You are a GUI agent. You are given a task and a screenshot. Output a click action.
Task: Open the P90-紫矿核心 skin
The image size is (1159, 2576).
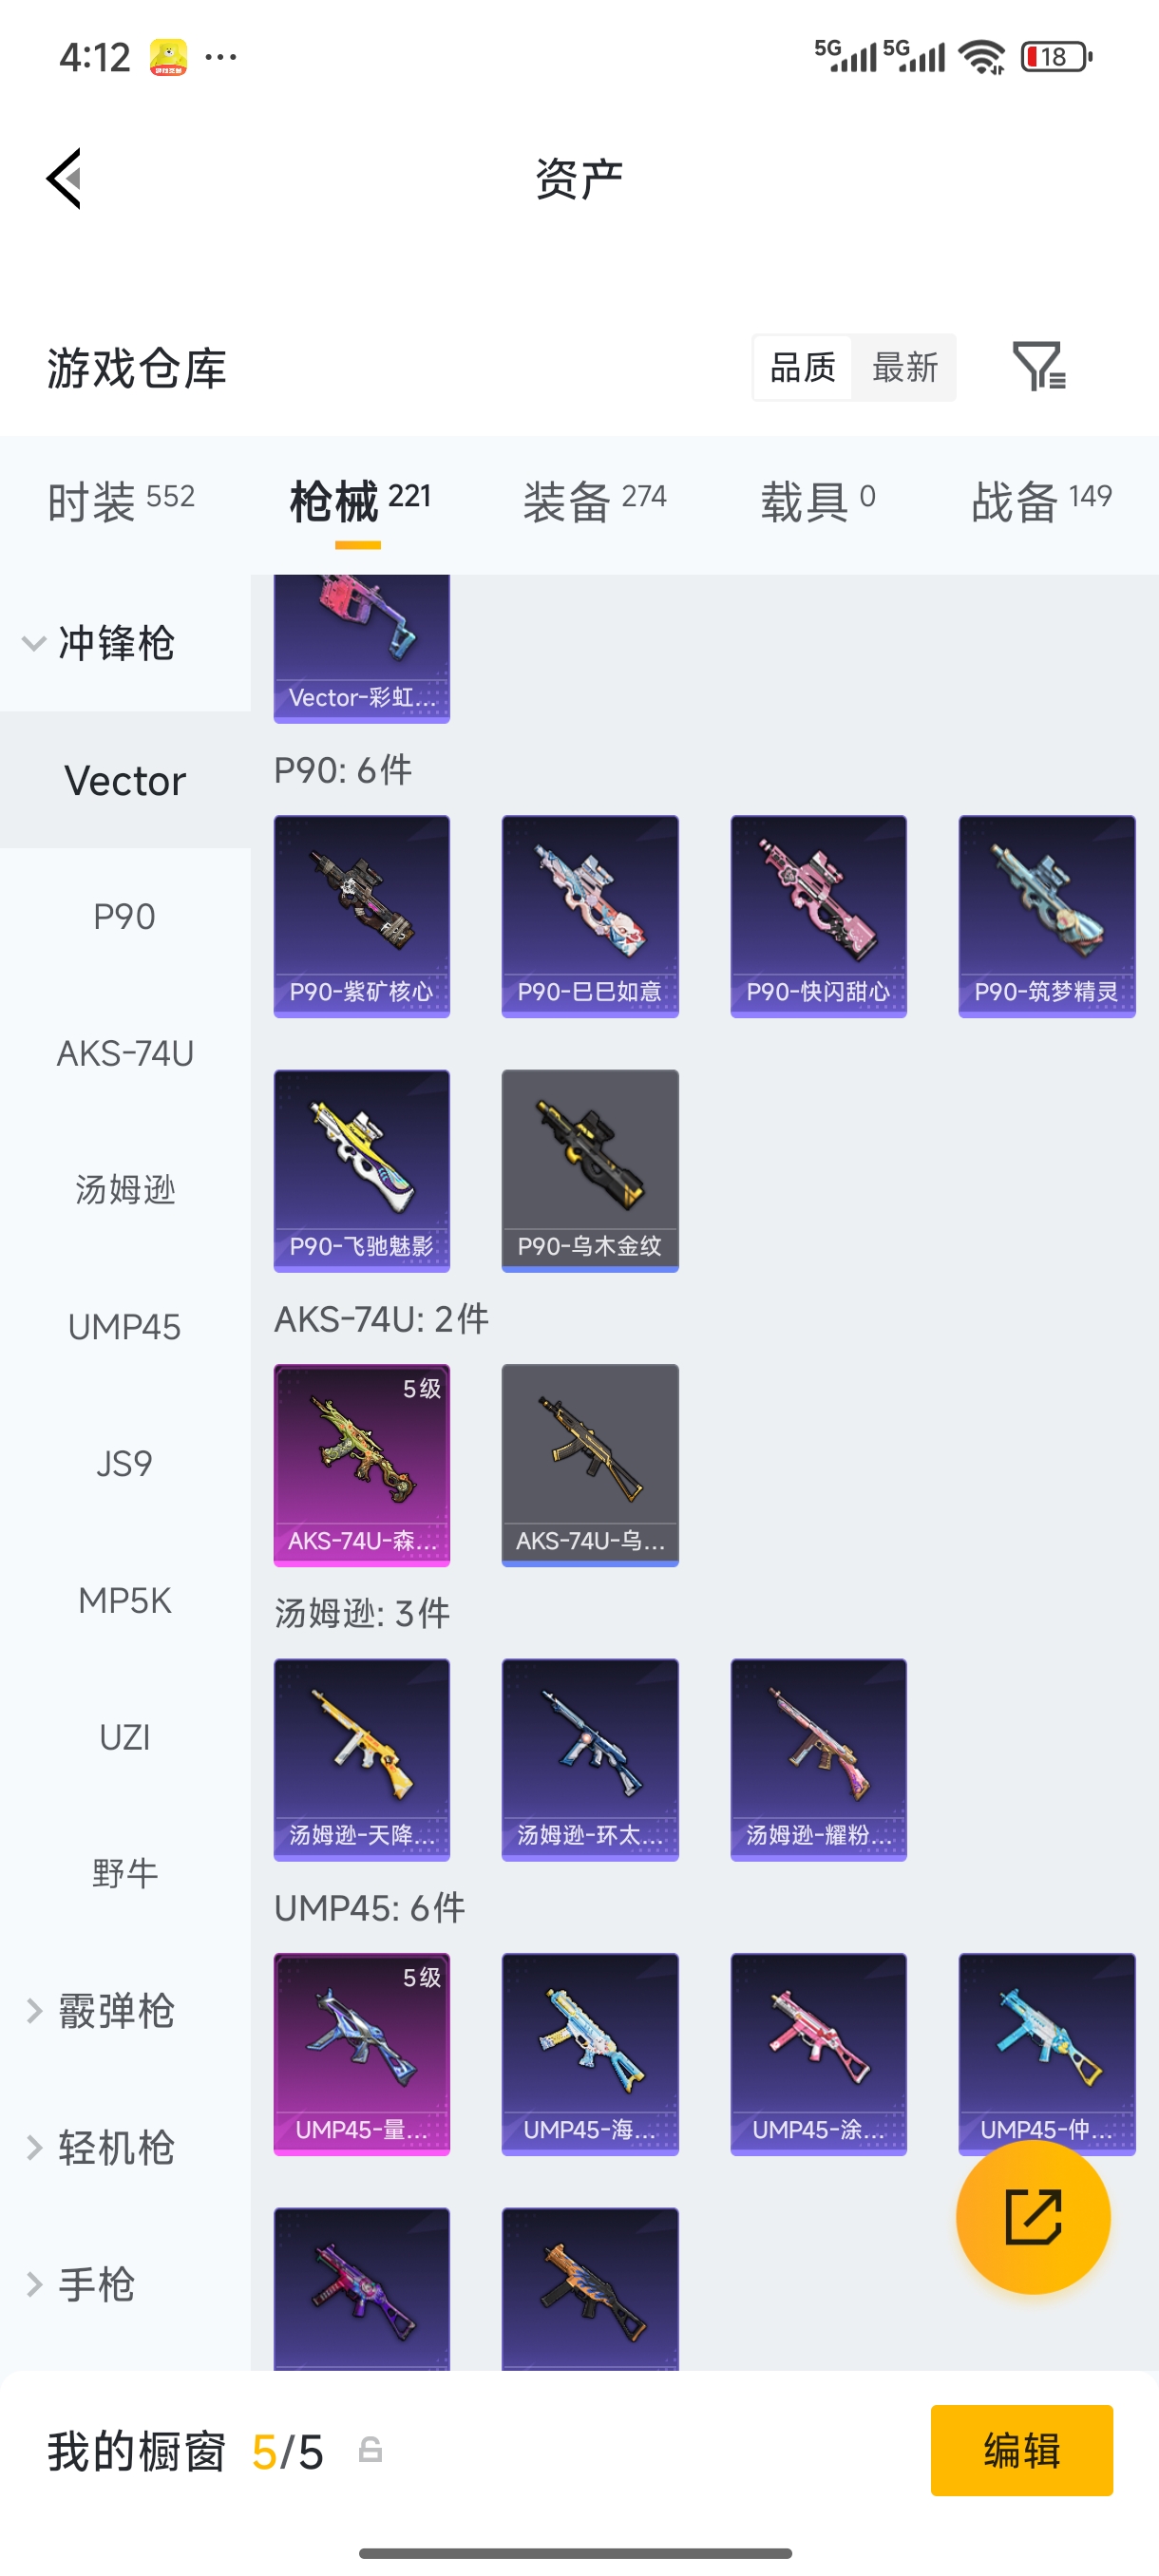[362, 916]
